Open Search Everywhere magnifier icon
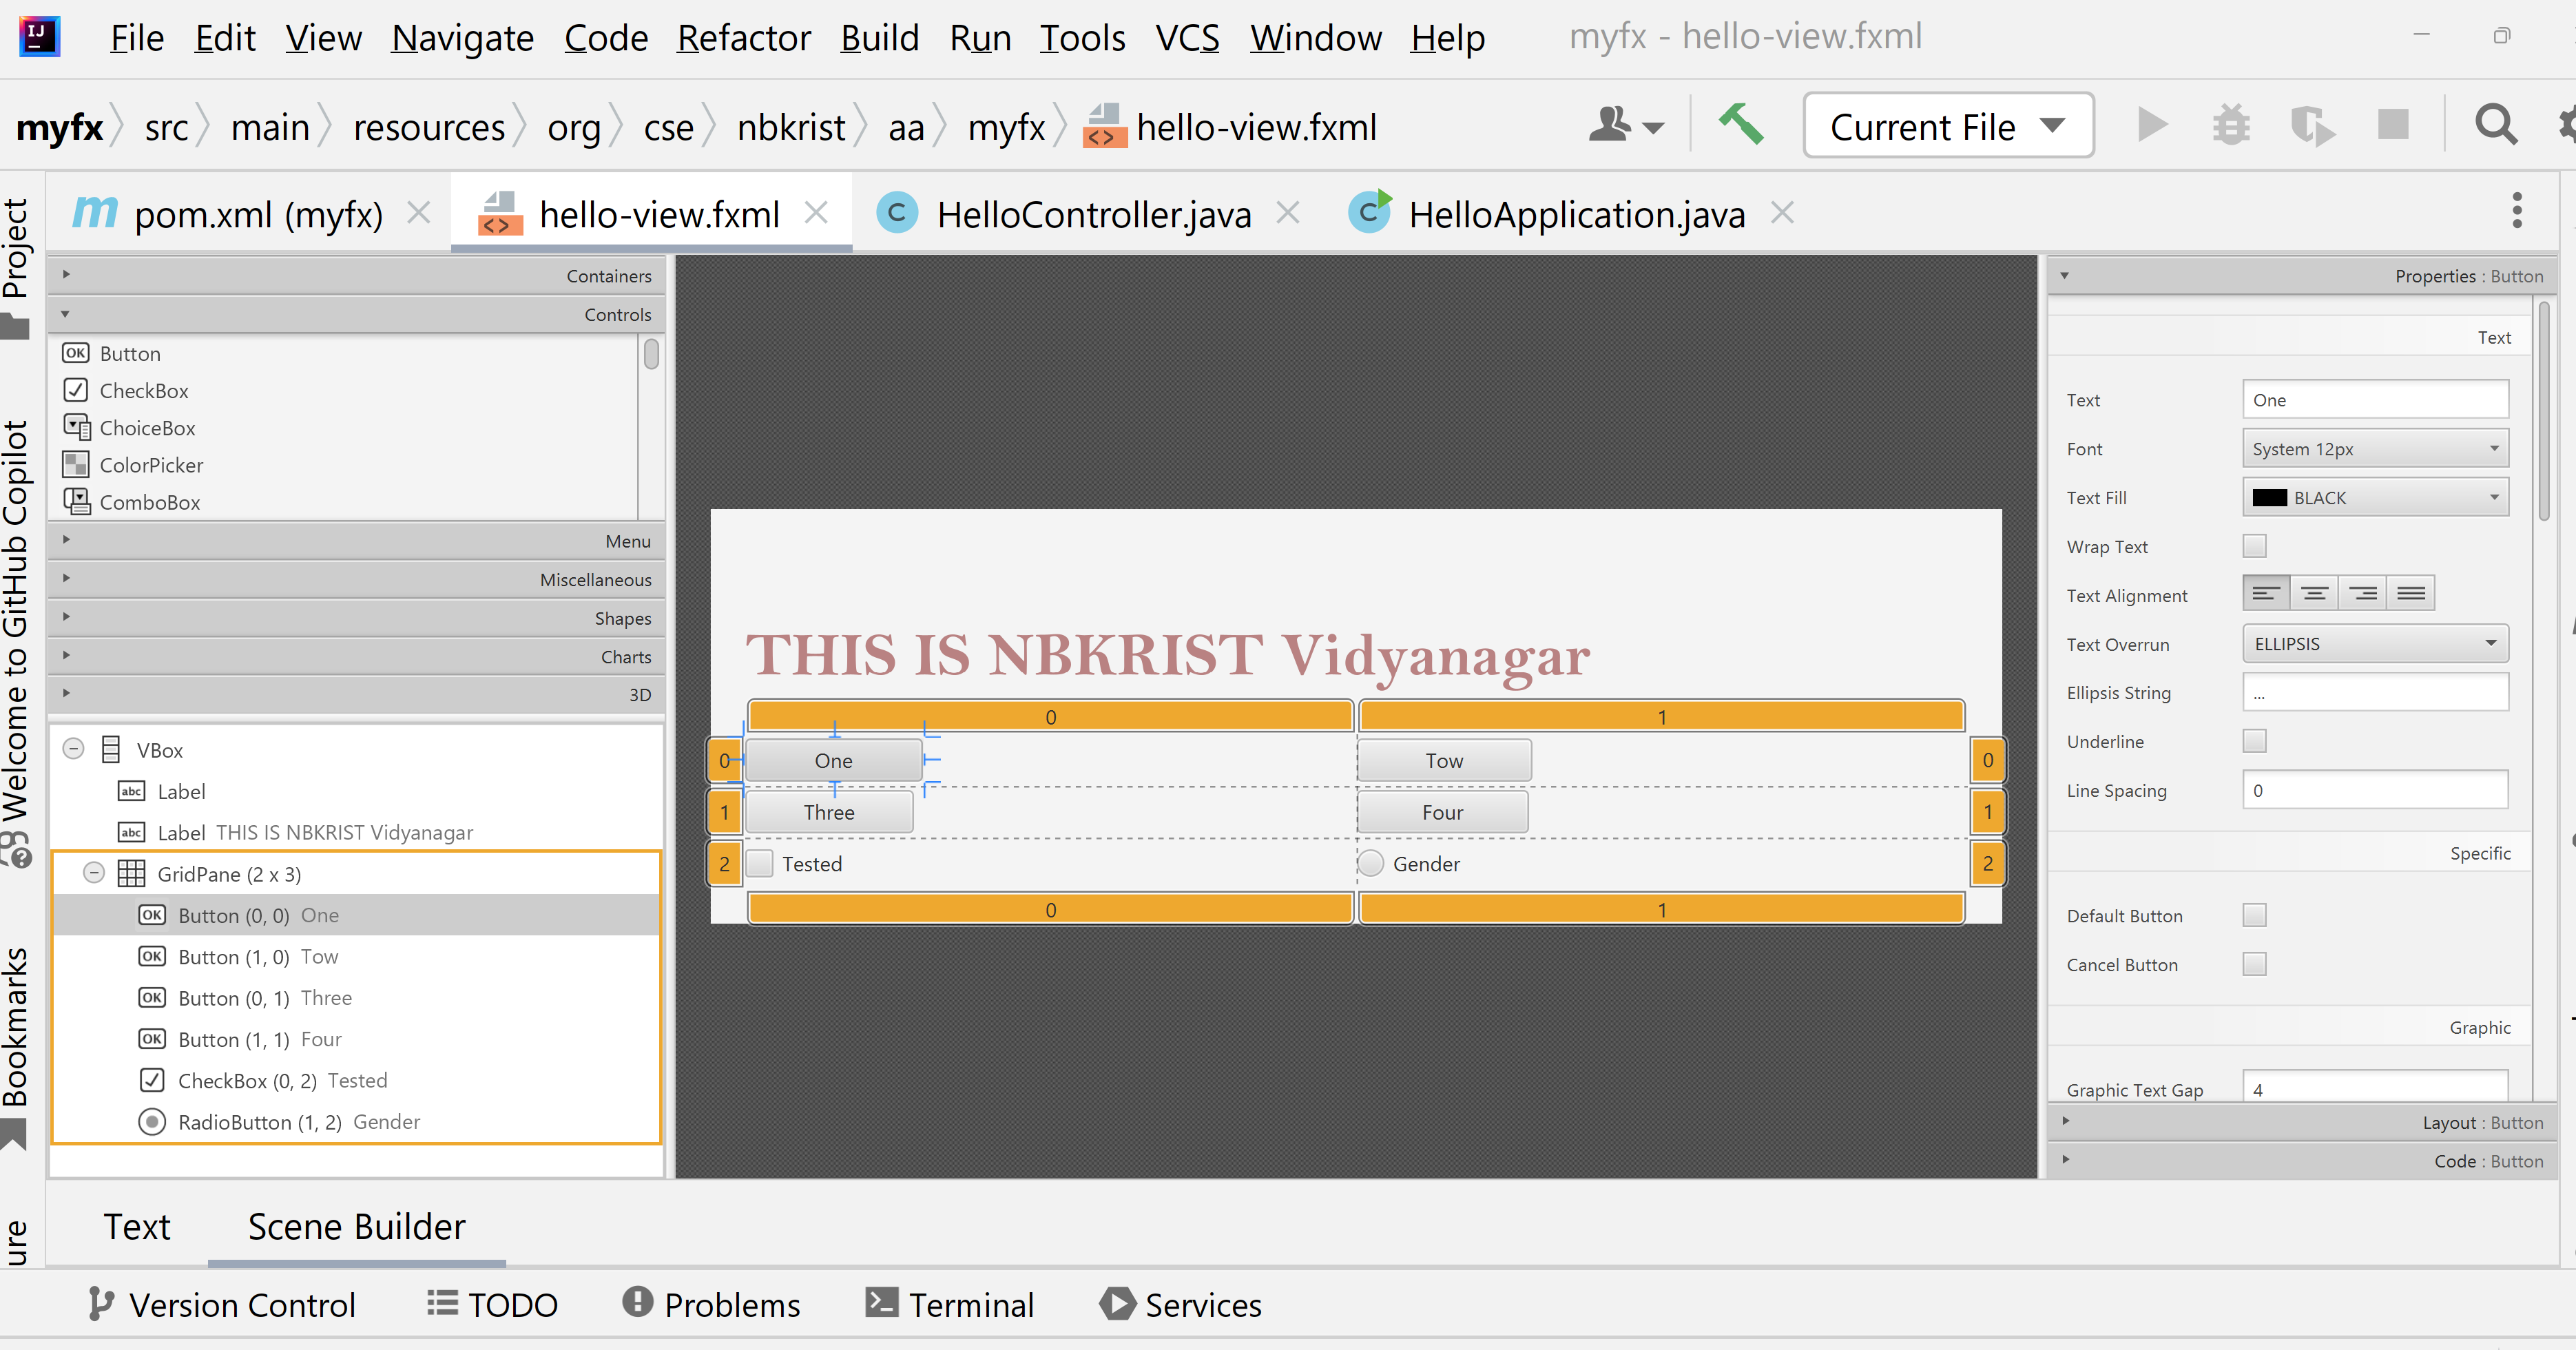Viewport: 2576px width, 1350px height. pyautogui.click(x=2495, y=125)
